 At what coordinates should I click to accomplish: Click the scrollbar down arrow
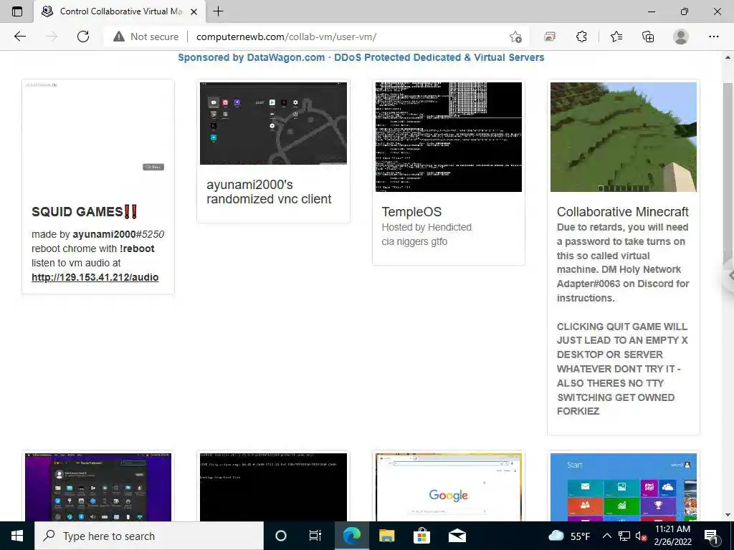pyautogui.click(x=728, y=515)
